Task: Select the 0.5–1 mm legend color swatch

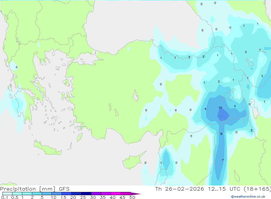Action: pyautogui.click(x=17, y=194)
